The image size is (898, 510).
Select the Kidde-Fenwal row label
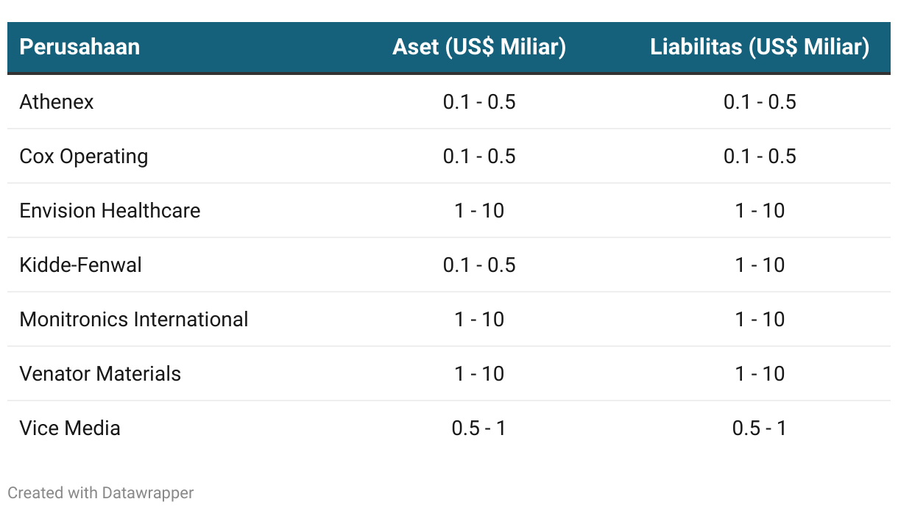point(81,265)
